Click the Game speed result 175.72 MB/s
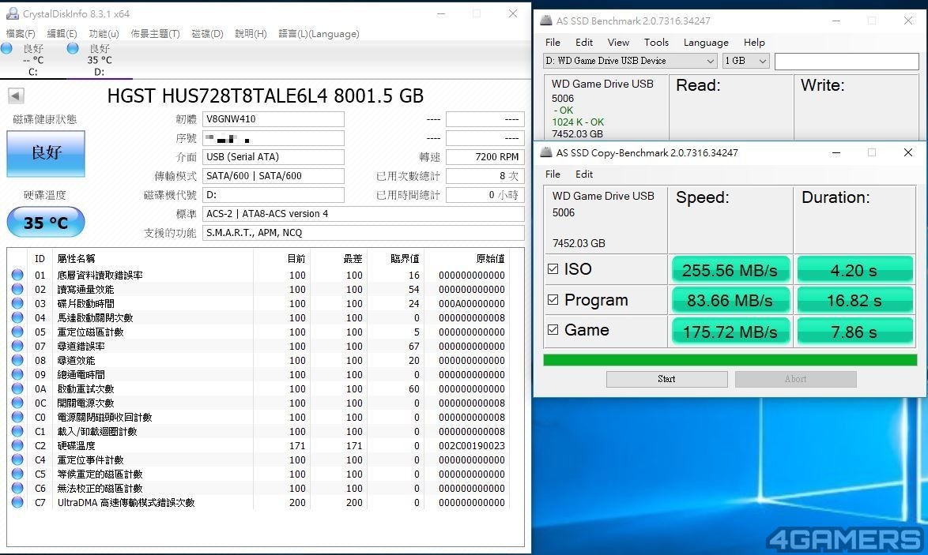 click(x=730, y=332)
